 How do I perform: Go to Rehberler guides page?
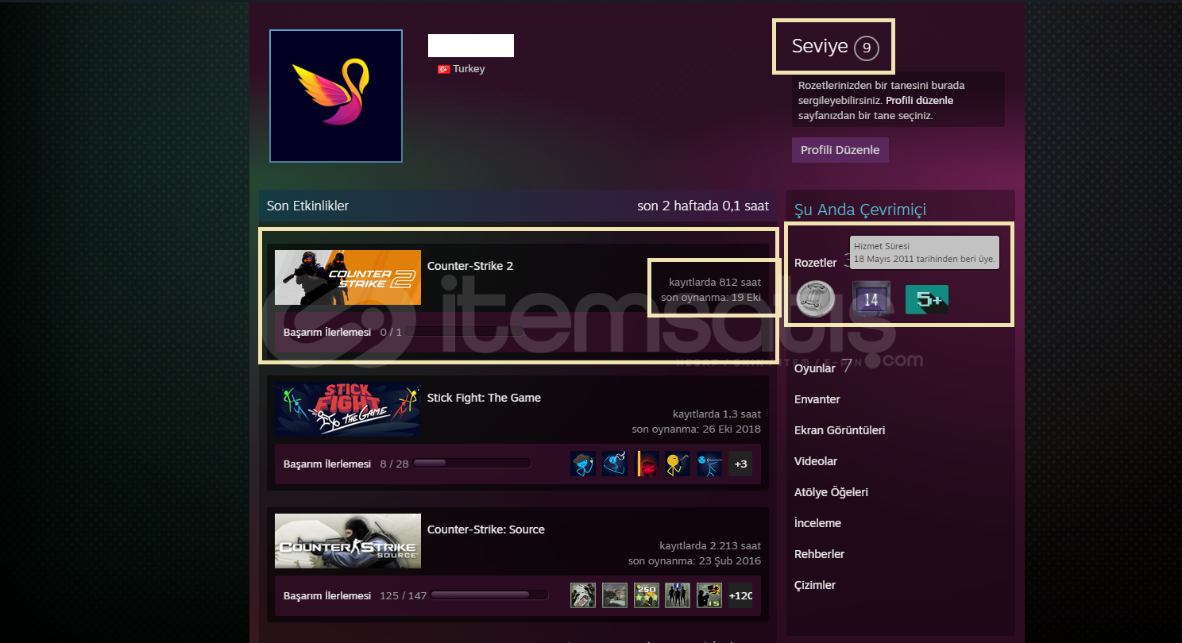[819, 554]
